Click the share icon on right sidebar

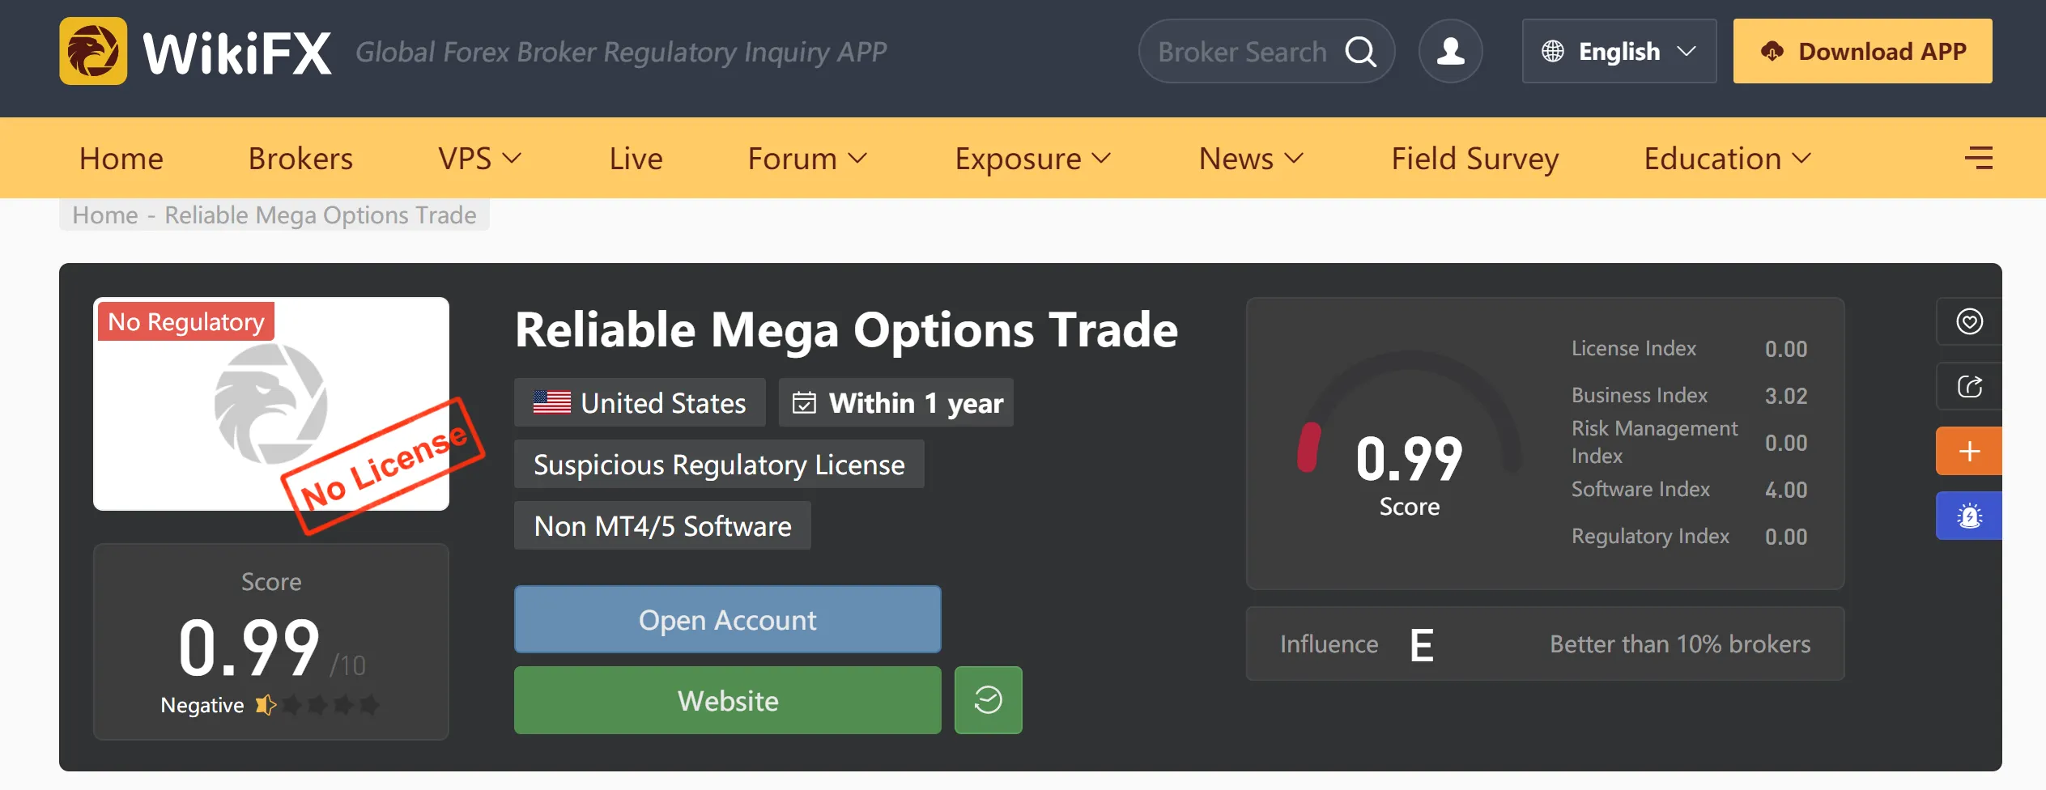click(1969, 386)
